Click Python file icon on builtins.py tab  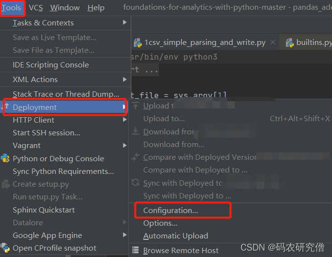pos(290,43)
